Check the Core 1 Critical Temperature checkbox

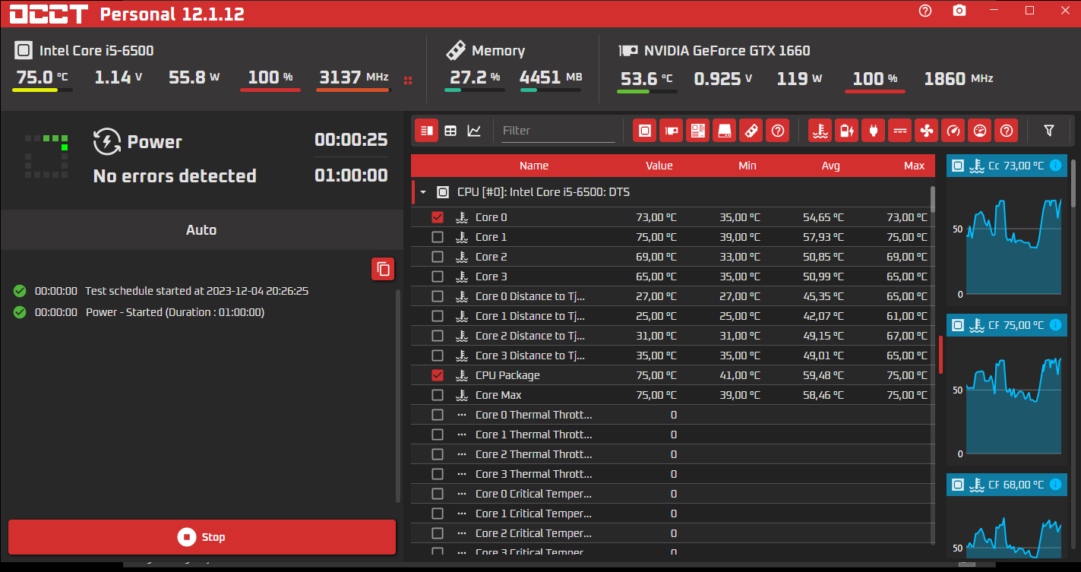coord(438,514)
